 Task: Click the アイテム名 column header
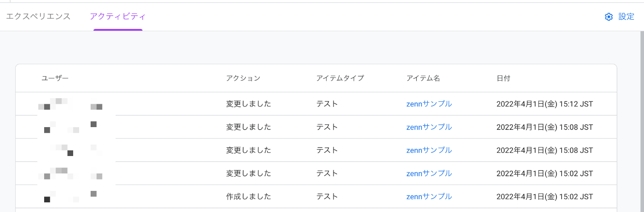[423, 78]
